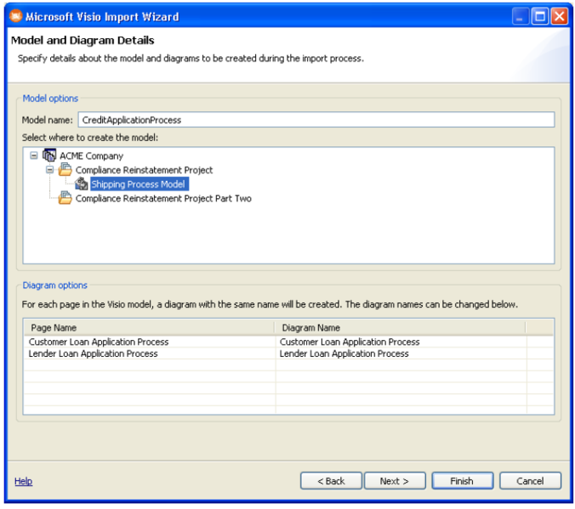Image resolution: width=575 pixels, height=509 pixels.
Task: Cancel the import wizard
Action: click(530, 481)
